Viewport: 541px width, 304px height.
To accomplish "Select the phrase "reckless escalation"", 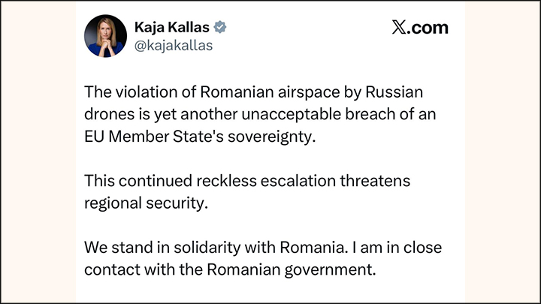I will 266,181.
